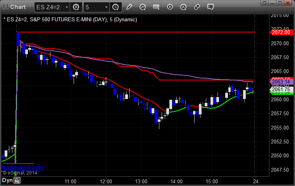Screen dimensions: 295x186
Task: Click the 11:00 time axis label
Action: [x=71, y=181]
